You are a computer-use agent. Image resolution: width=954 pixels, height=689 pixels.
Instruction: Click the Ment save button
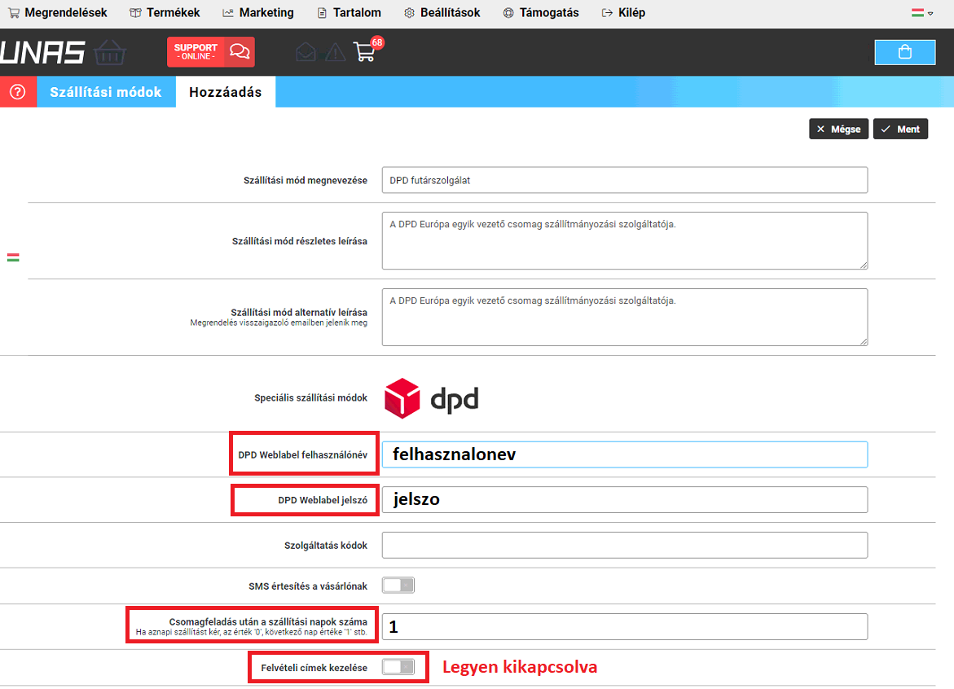pyautogui.click(x=900, y=129)
